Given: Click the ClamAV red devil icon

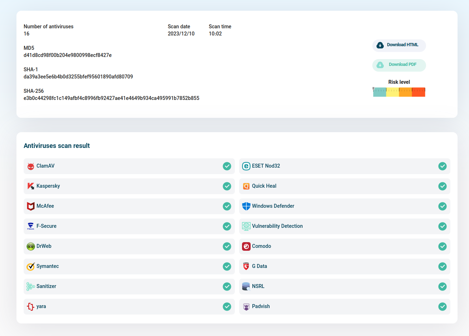Looking at the screenshot, I should point(31,166).
